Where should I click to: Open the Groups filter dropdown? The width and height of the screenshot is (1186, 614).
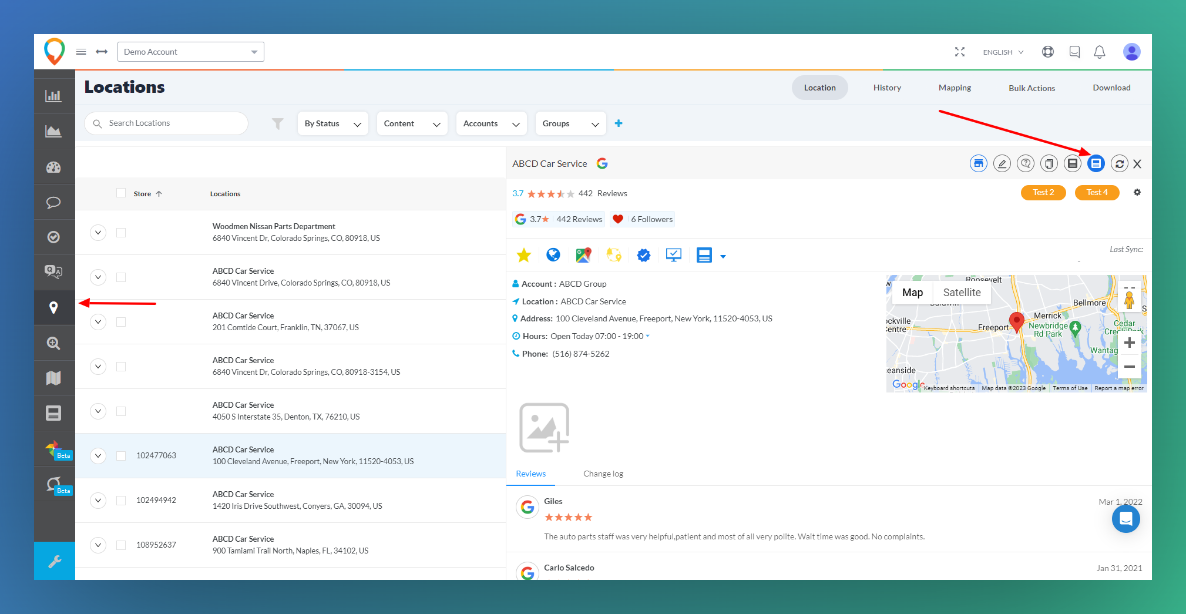[571, 123]
